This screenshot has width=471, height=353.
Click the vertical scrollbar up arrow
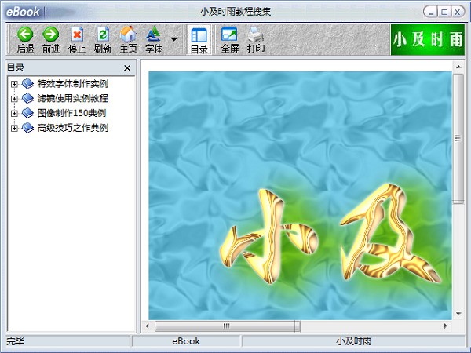pyautogui.click(x=458, y=67)
